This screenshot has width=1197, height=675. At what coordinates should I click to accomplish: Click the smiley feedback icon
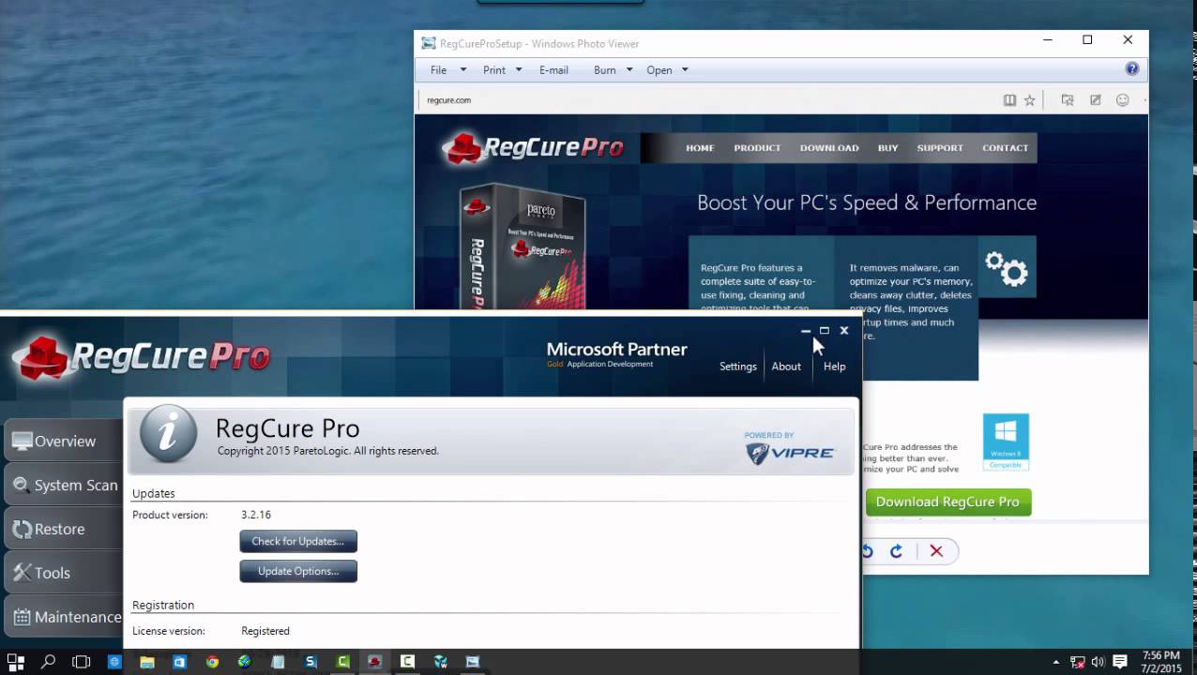[x=1122, y=100]
